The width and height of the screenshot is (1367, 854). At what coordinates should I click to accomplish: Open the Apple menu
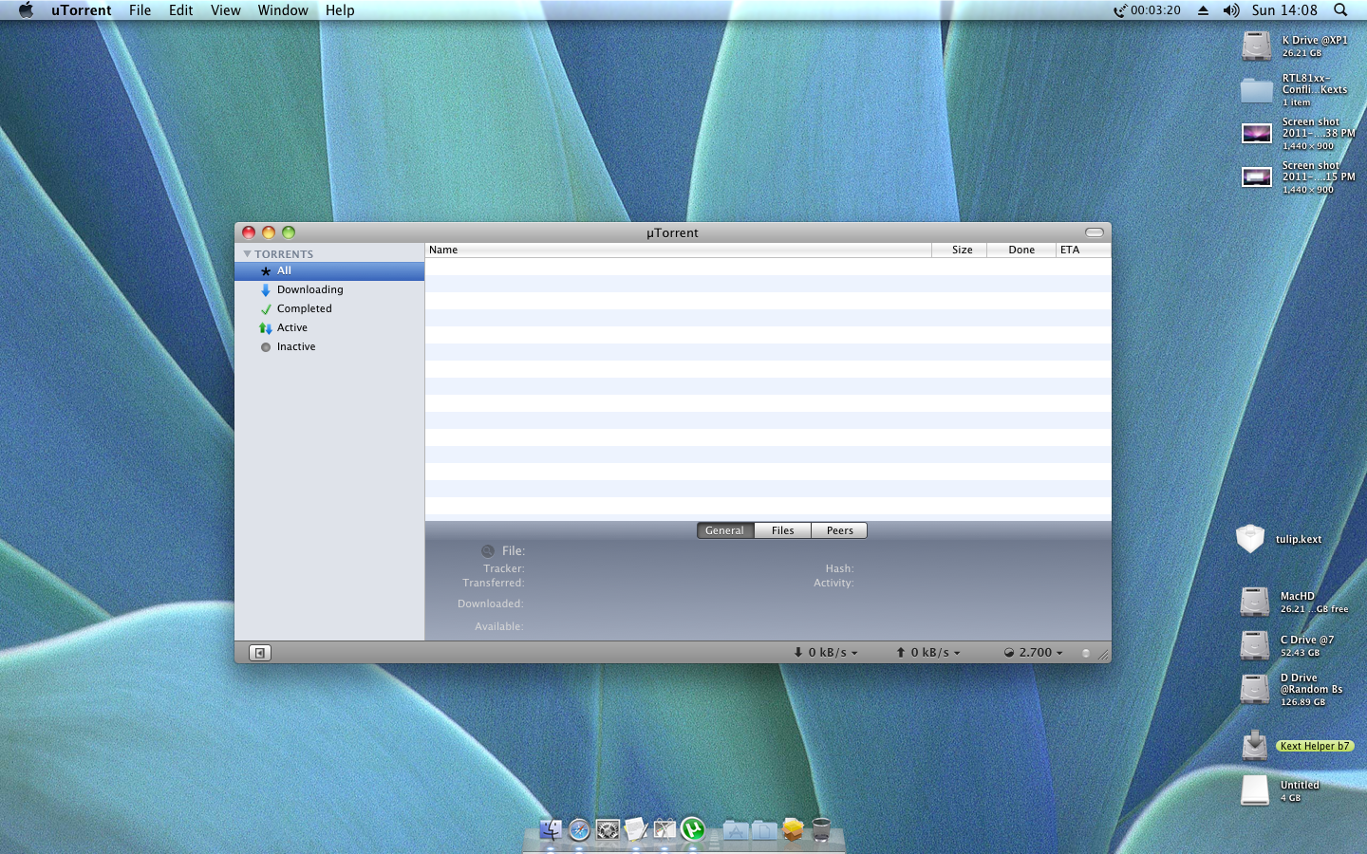[x=26, y=10]
